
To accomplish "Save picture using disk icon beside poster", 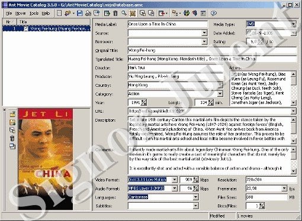I will [x=12, y=122].
